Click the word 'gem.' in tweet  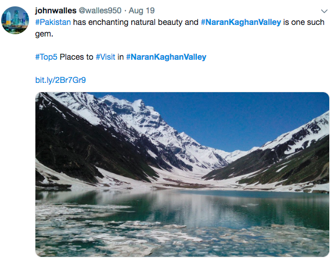tap(44, 34)
